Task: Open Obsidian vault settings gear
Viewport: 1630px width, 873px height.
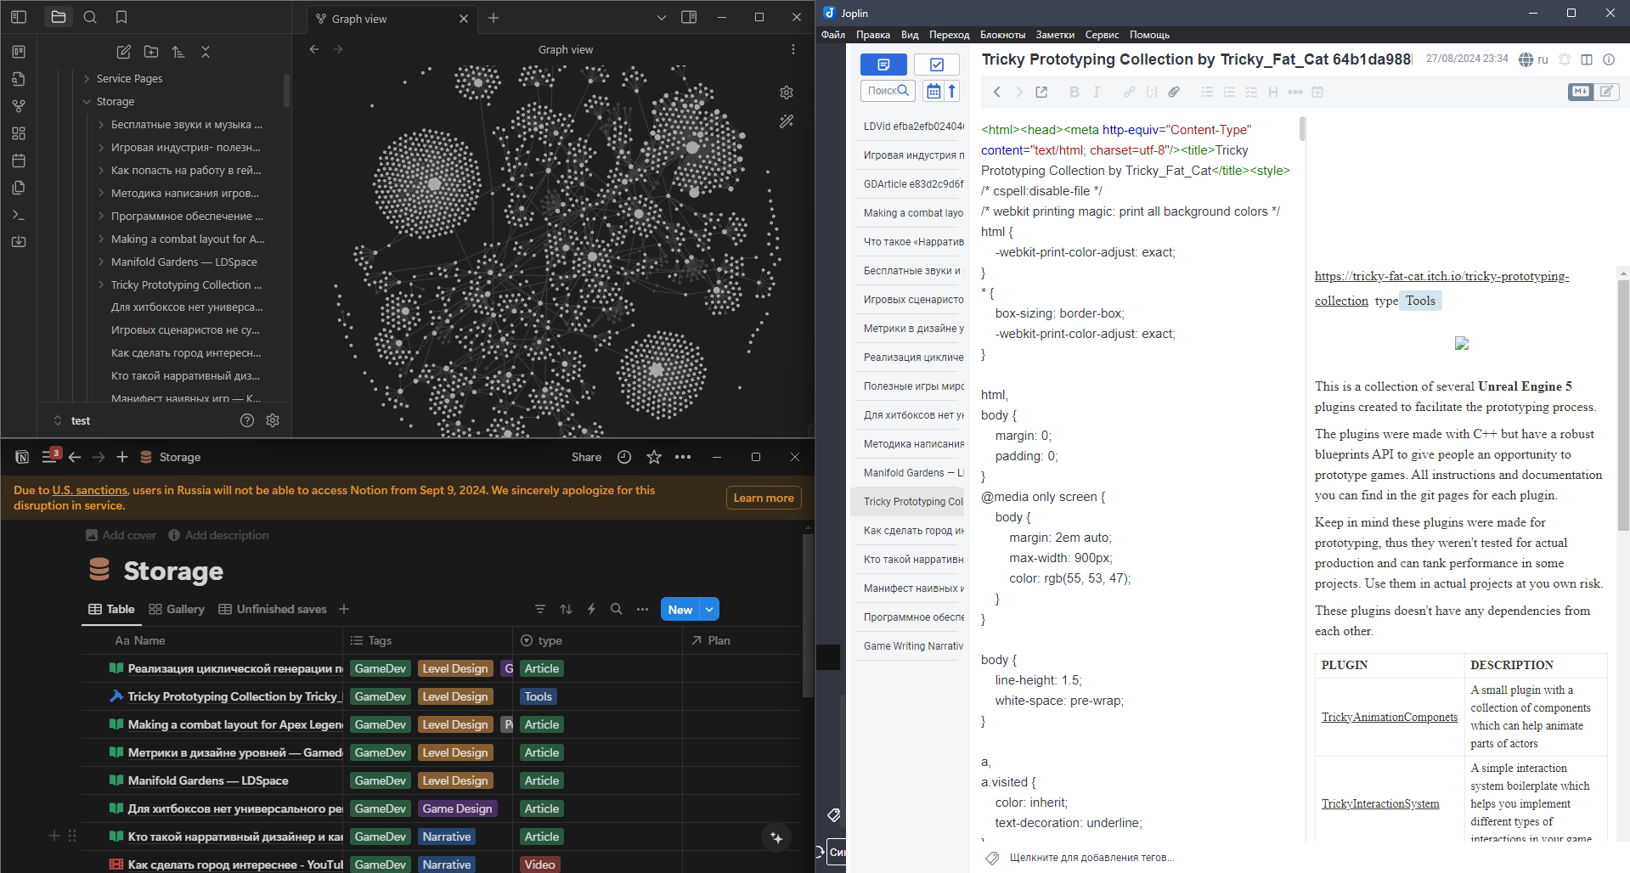Action: click(273, 420)
